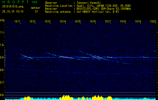Click the HROFFT title text
This screenshot has height=100, width=158.
[16, 2]
